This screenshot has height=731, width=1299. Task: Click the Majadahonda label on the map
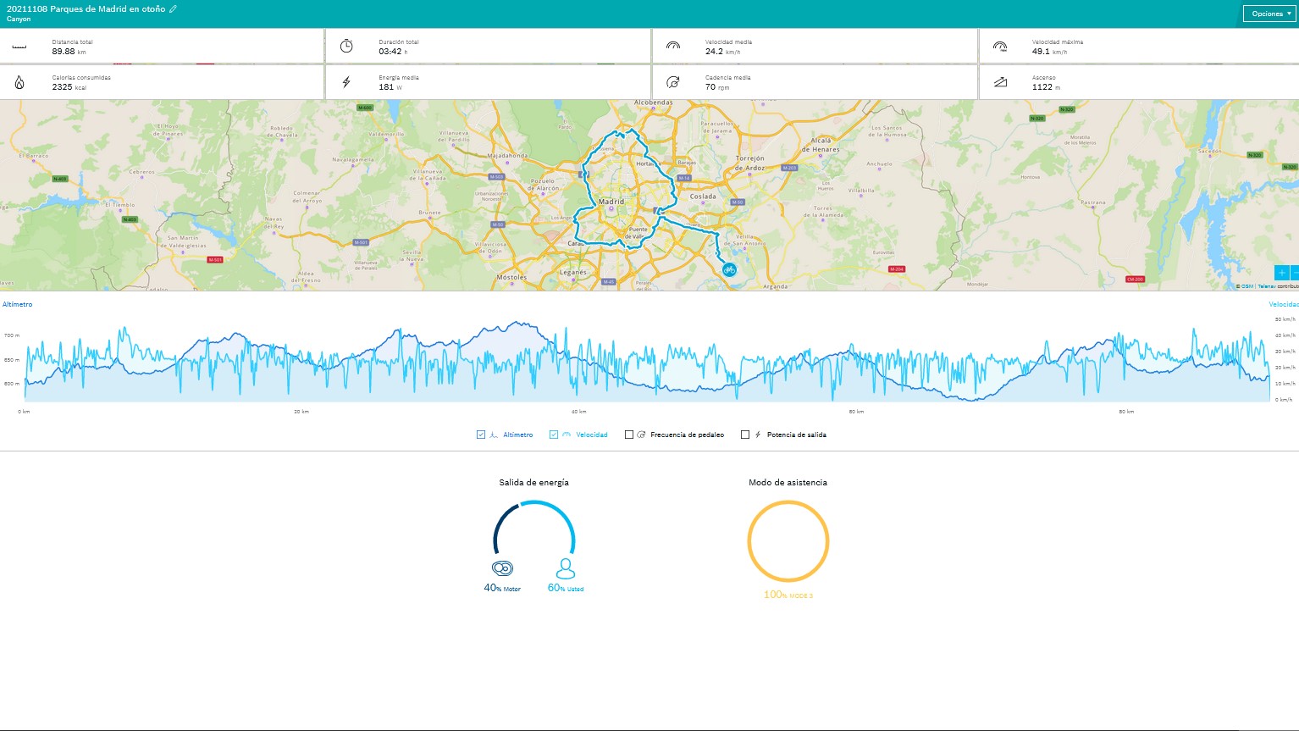click(508, 156)
